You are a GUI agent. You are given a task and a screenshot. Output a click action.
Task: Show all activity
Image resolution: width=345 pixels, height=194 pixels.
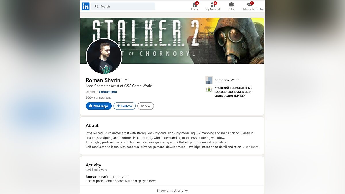tap(172, 190)
